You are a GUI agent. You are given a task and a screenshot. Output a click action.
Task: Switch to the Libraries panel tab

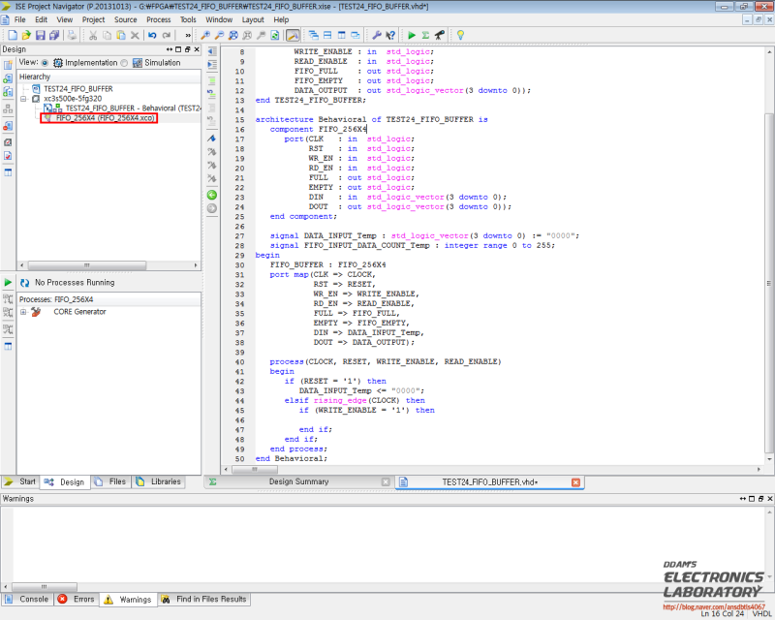pyautogui.click(x=158, y=481)
